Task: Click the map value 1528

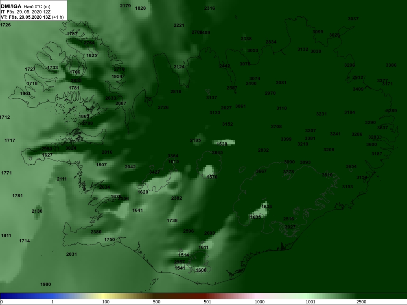Action: tap(222, 144)
